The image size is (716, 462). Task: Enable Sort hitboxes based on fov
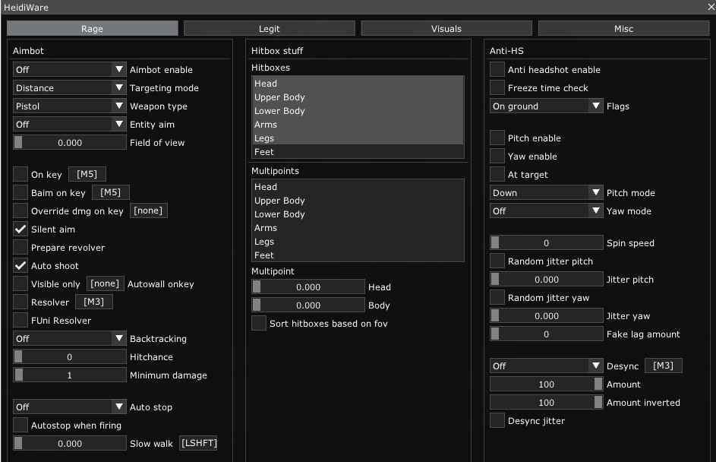259,323
